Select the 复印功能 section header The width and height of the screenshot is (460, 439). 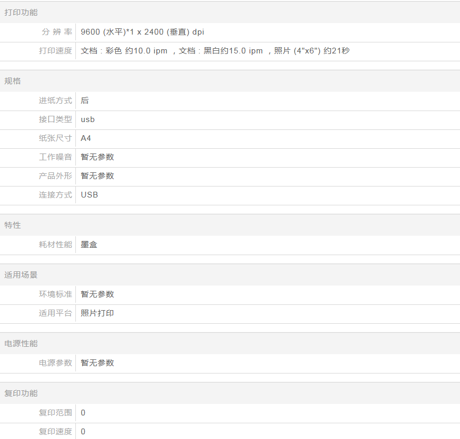click(x=21, y=393)
